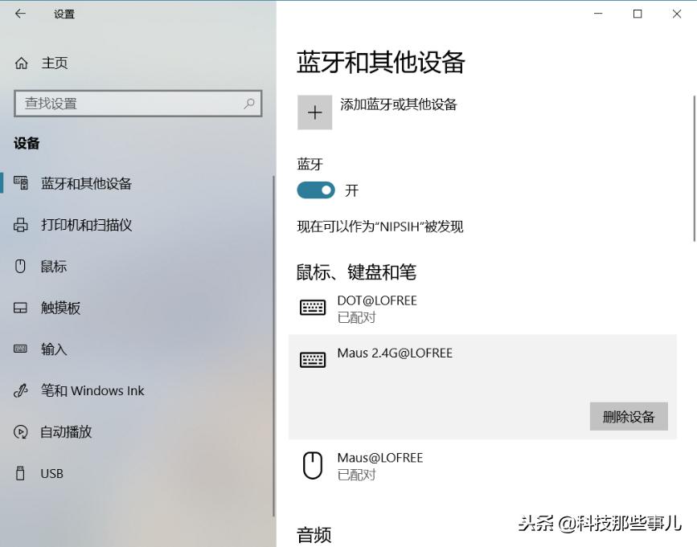
Task: Click the keyboard icon beside DOT@LOFREE
Action: (313, 308)
